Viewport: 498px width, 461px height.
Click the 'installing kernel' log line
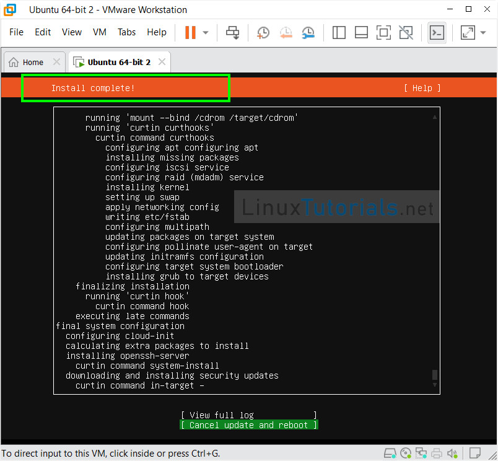(147, 187)
